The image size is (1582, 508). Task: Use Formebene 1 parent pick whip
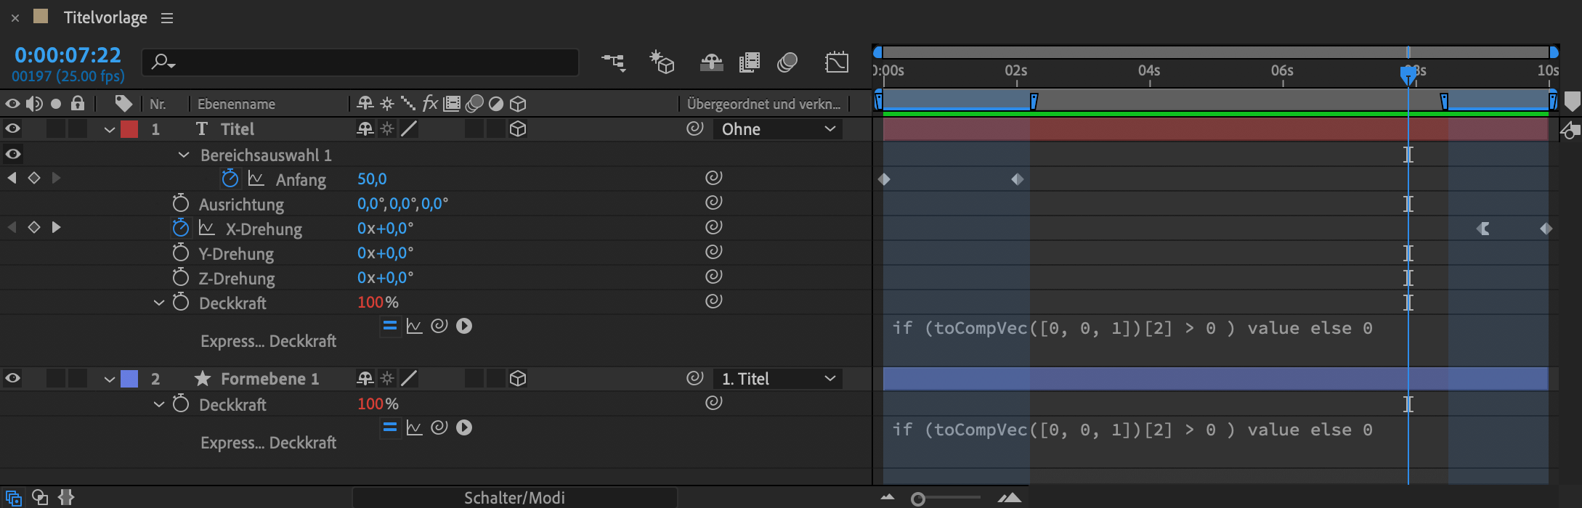coord(694,378)
